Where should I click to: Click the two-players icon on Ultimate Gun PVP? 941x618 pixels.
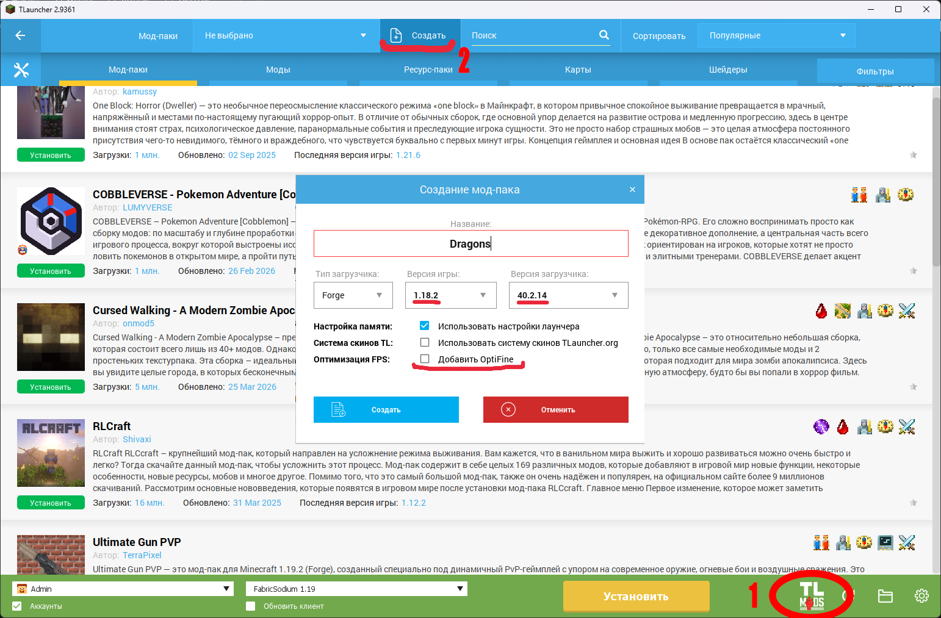click(x=821, y=542)
